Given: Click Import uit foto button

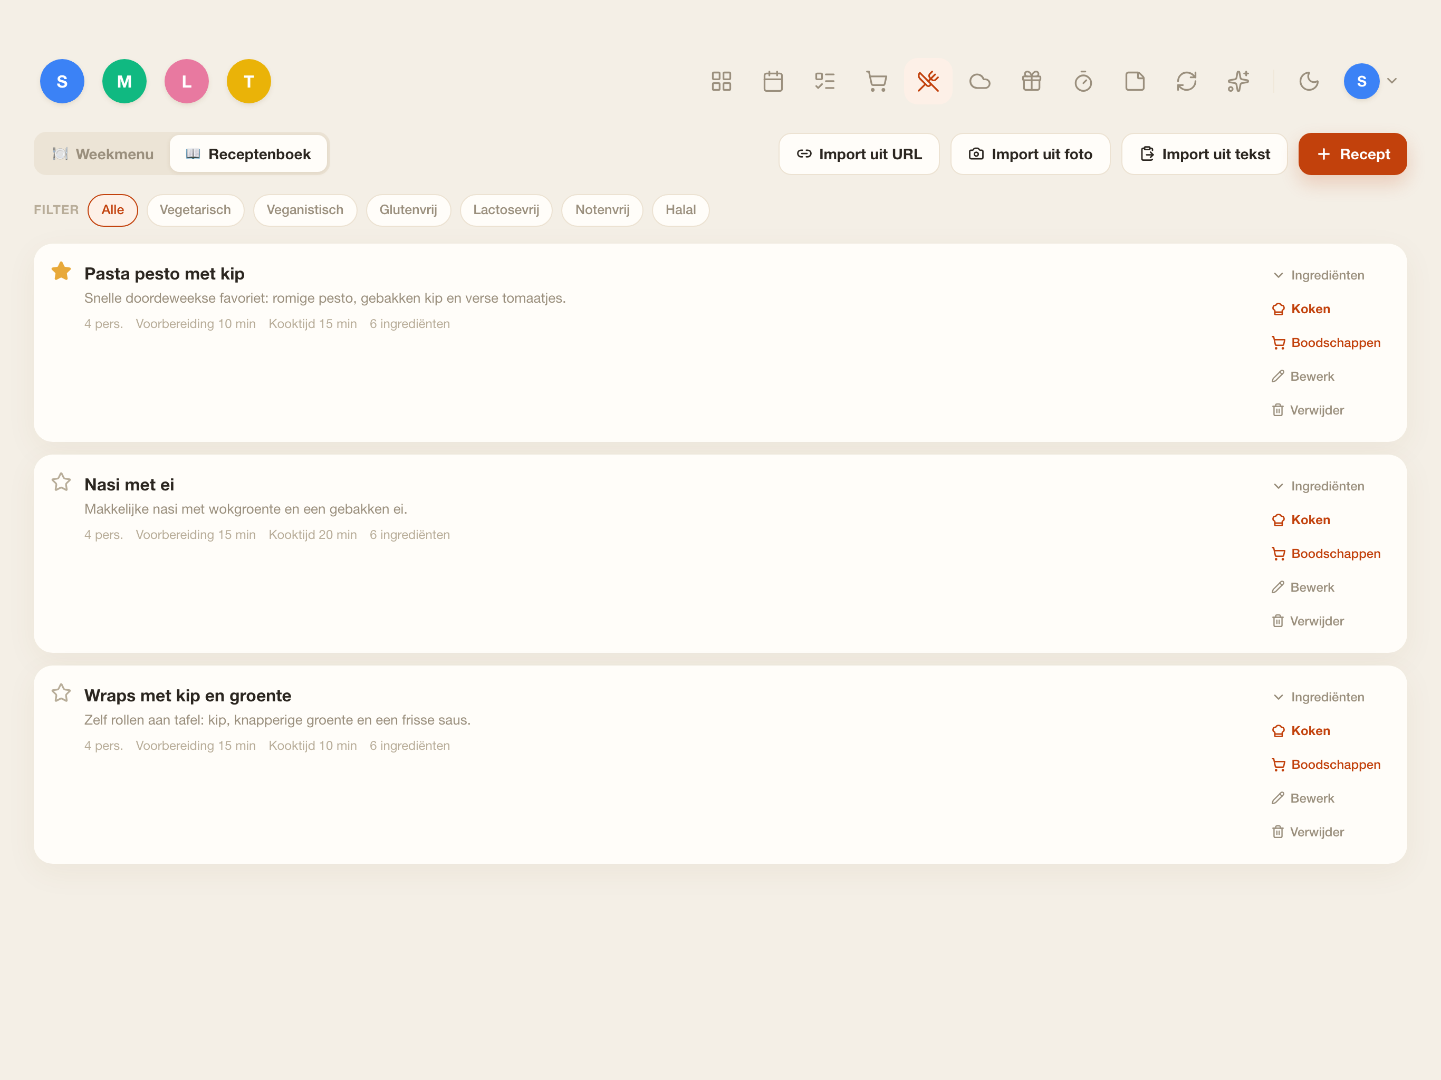Looking at the screenshot, I should pyautogui.click(x=1030, y=155).
